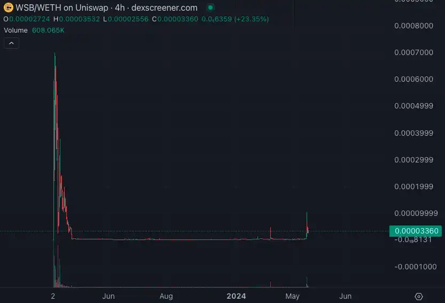Click the WSB sunglasses emoji icon
This screenshot has width=445, height=303.
(x=9, y=8)
